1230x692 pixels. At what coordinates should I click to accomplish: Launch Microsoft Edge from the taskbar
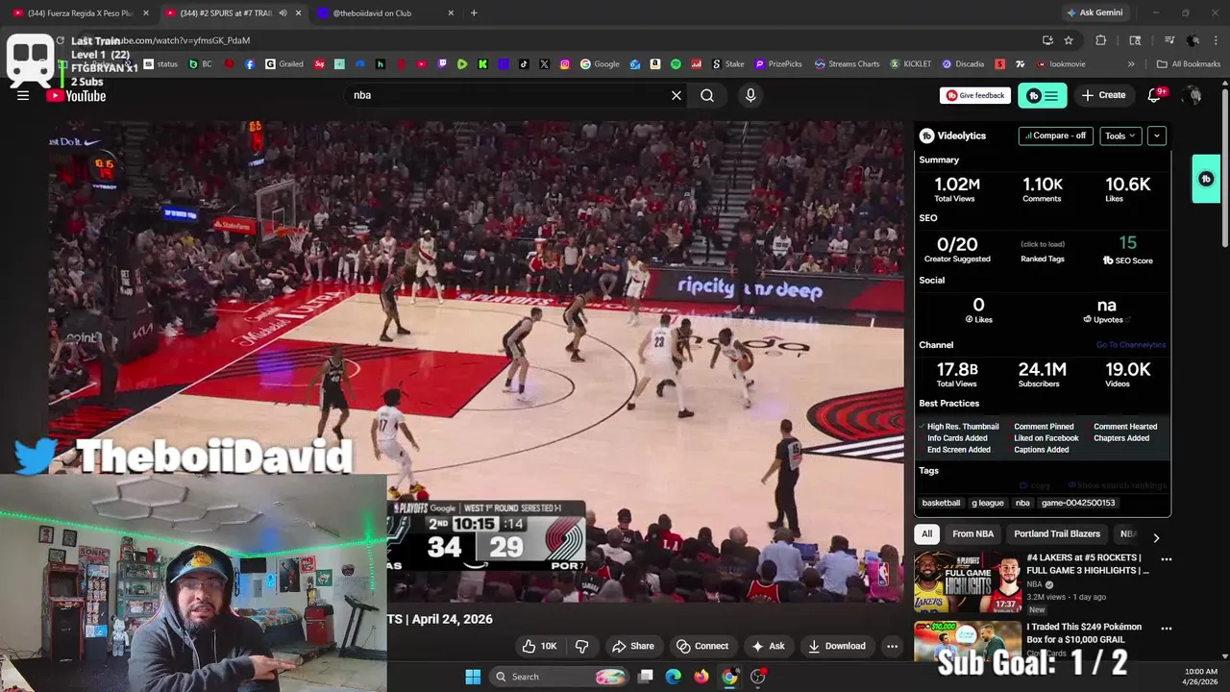[x=674, y=677]
